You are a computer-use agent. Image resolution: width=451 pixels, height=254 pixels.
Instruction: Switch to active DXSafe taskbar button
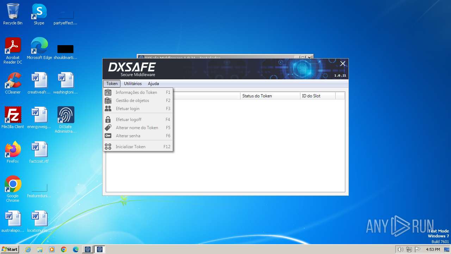[100, 249]
